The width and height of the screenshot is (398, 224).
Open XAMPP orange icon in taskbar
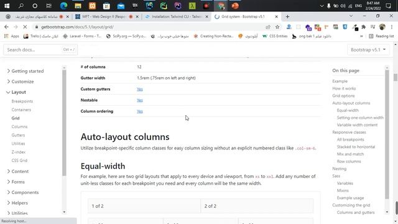(92, 6)
